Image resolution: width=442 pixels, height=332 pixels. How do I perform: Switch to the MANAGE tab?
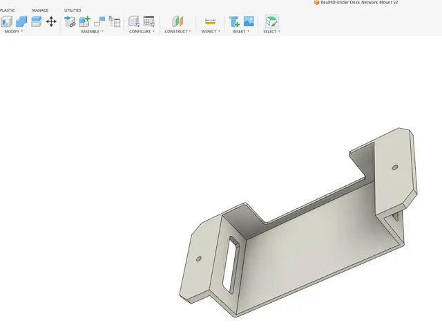pos(40,10)
